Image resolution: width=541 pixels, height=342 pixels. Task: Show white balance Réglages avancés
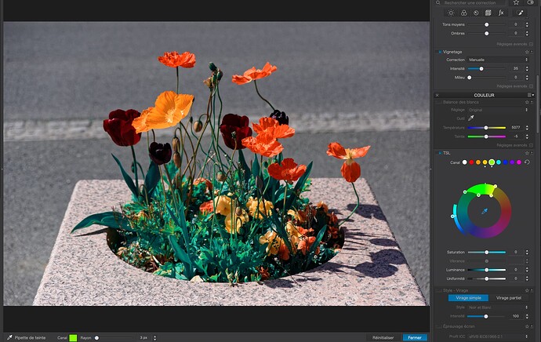coord(514,145)
